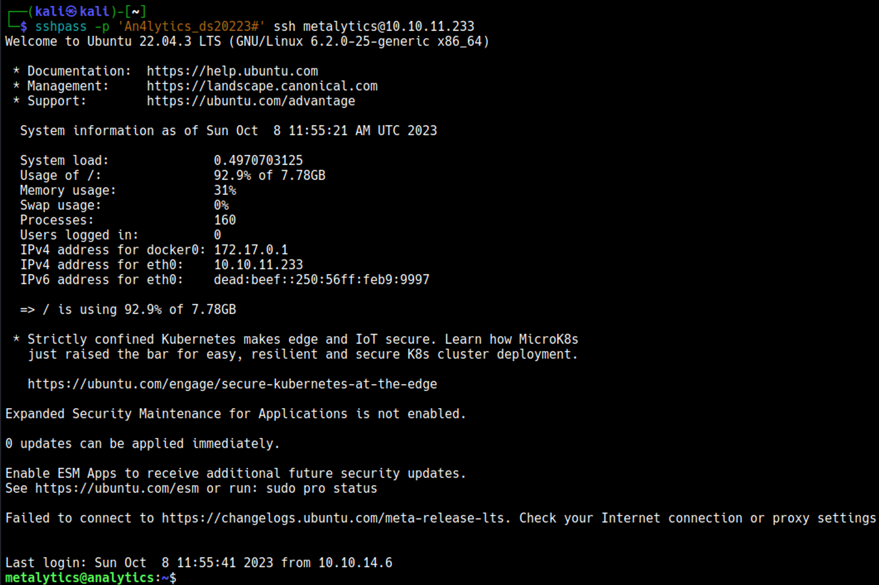
Task: Click the last login source IP 10.10.14.6
Action: click(x=355, y=563)
